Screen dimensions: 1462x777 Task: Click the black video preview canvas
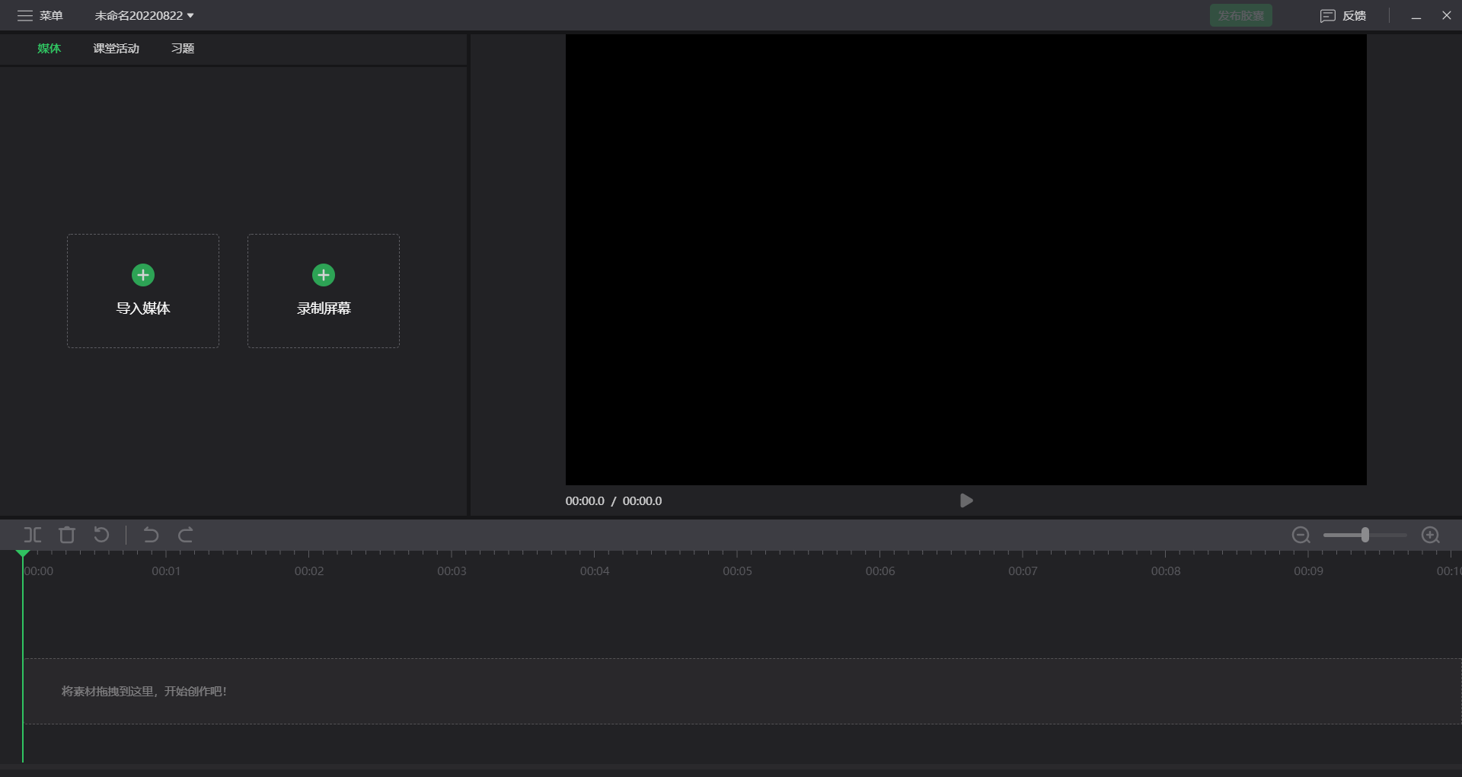tap(966, 260)
